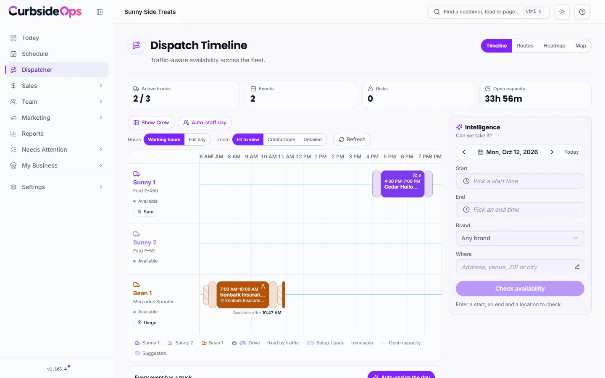Click the CurbsideOps logo

[45, 11]
